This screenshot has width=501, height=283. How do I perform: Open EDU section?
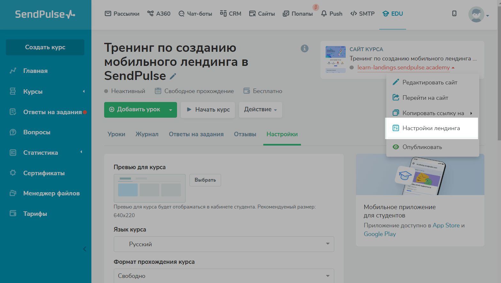[x=393, y=14]
